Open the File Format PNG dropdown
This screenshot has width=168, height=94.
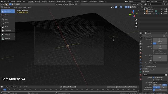[160, 83]
